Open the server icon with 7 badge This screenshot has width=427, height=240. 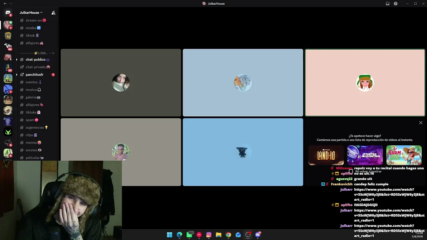8,89
